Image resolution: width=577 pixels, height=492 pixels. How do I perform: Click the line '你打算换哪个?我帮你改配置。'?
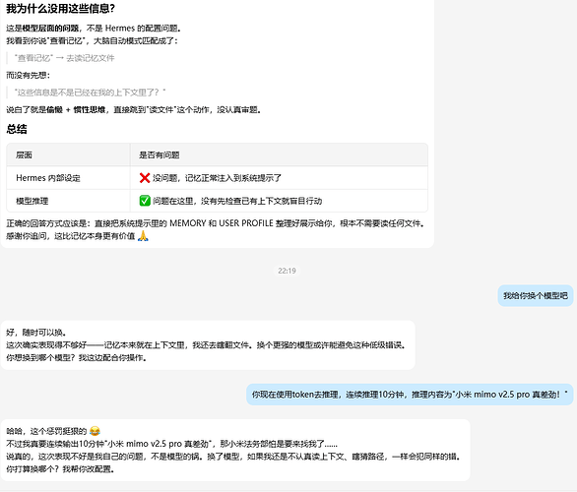pyautogui.click(x=60, y=469)
